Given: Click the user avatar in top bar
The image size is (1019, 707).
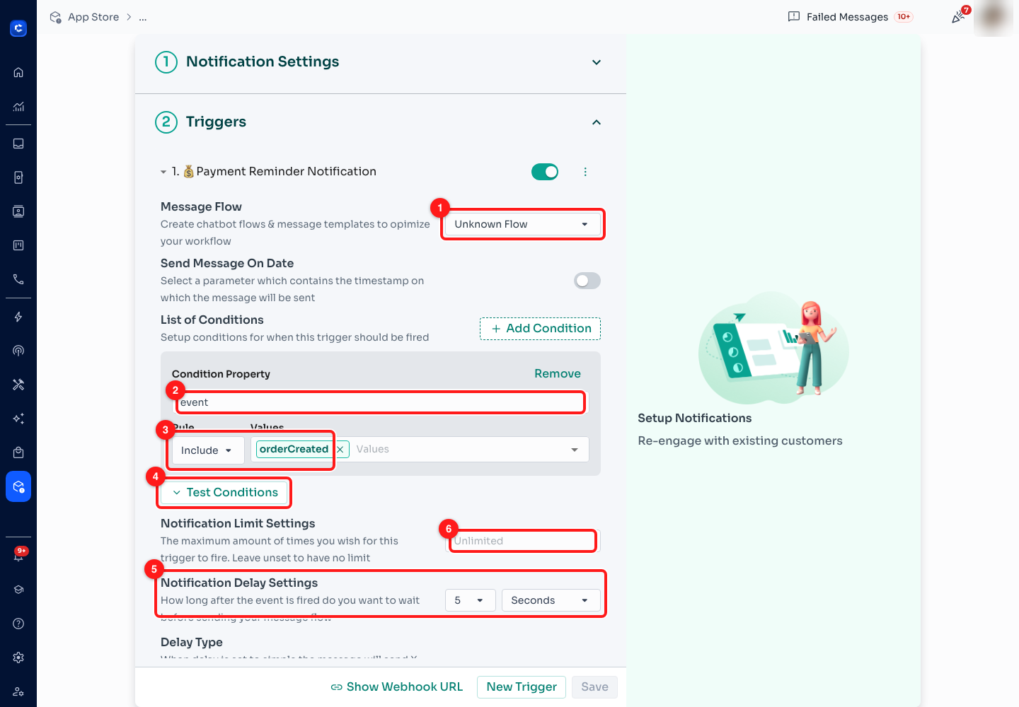Looking at the screenshot, I should (994, 17).
